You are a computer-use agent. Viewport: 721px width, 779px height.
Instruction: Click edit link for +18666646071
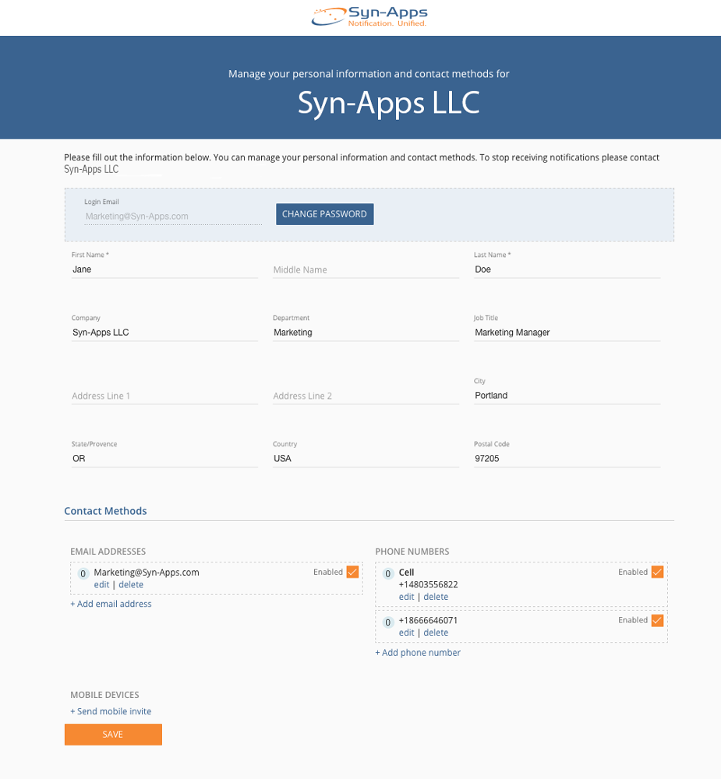tap(406, 633)
